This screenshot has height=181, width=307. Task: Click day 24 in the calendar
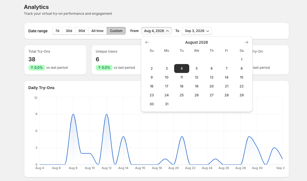click(167, 95)
